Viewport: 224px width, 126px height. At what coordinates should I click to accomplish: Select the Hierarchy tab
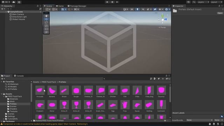pyautogui.click(x=7, y=6)
